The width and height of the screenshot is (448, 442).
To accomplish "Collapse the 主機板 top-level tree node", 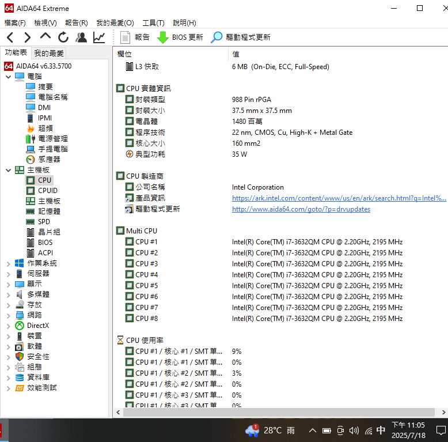I will 8,170.
